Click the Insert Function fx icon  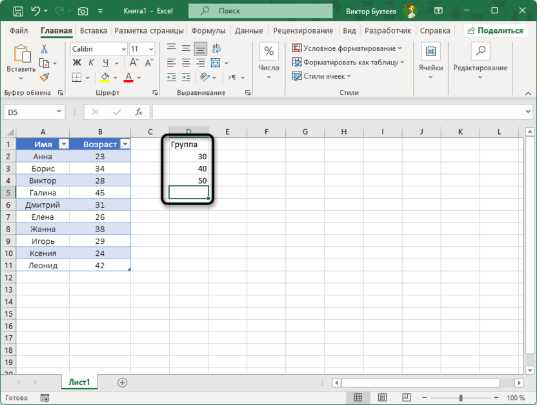click(137, 112)
